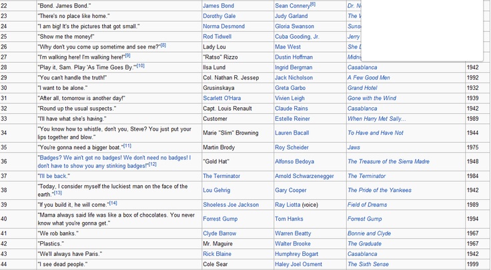This screenshot has width=491, height=270.
Task: Open footnote [6] next to Sean Connery
Action: coord(313,5)
